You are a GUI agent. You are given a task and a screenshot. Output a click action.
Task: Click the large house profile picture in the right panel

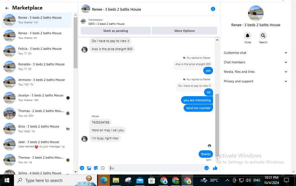coord(256,13)
